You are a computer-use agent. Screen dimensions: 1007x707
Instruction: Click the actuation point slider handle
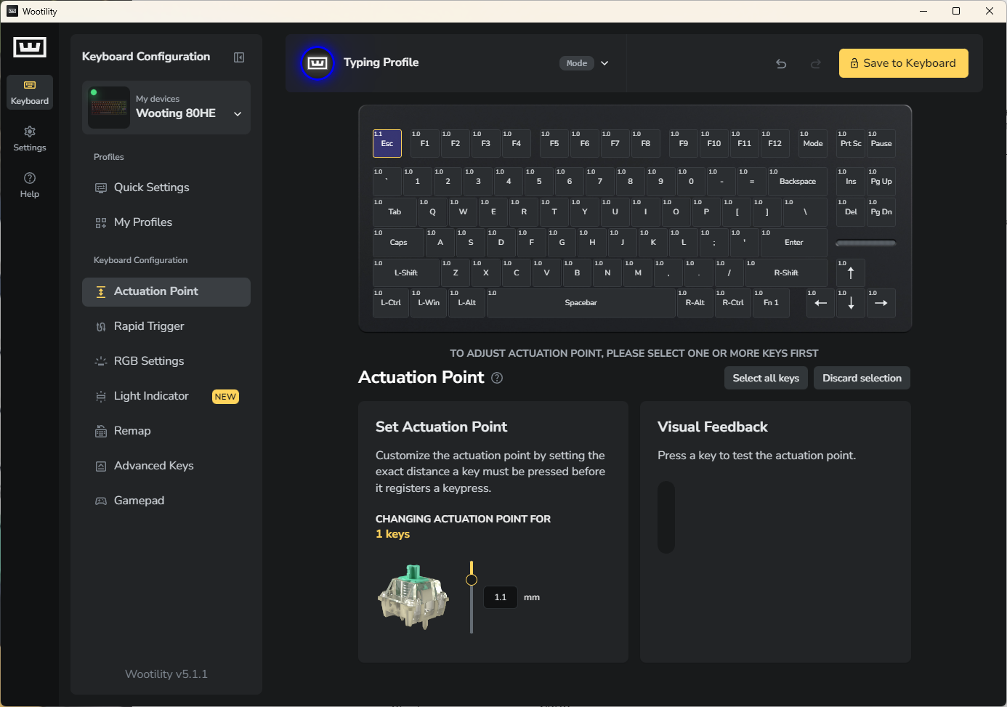tap(472, 580)
